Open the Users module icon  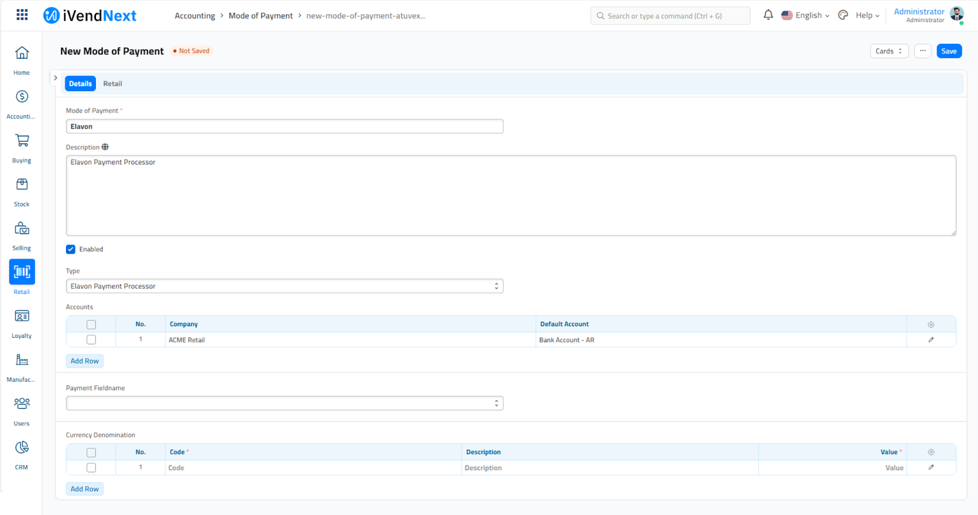click(22, 403)
